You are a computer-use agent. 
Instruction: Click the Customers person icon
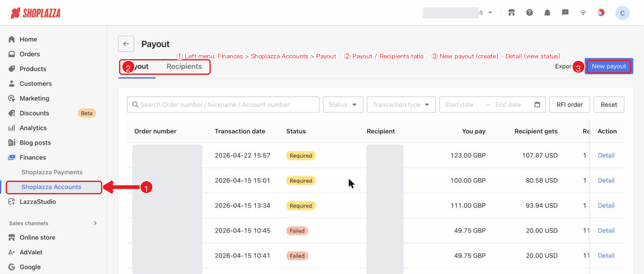(x=11, y=84)
